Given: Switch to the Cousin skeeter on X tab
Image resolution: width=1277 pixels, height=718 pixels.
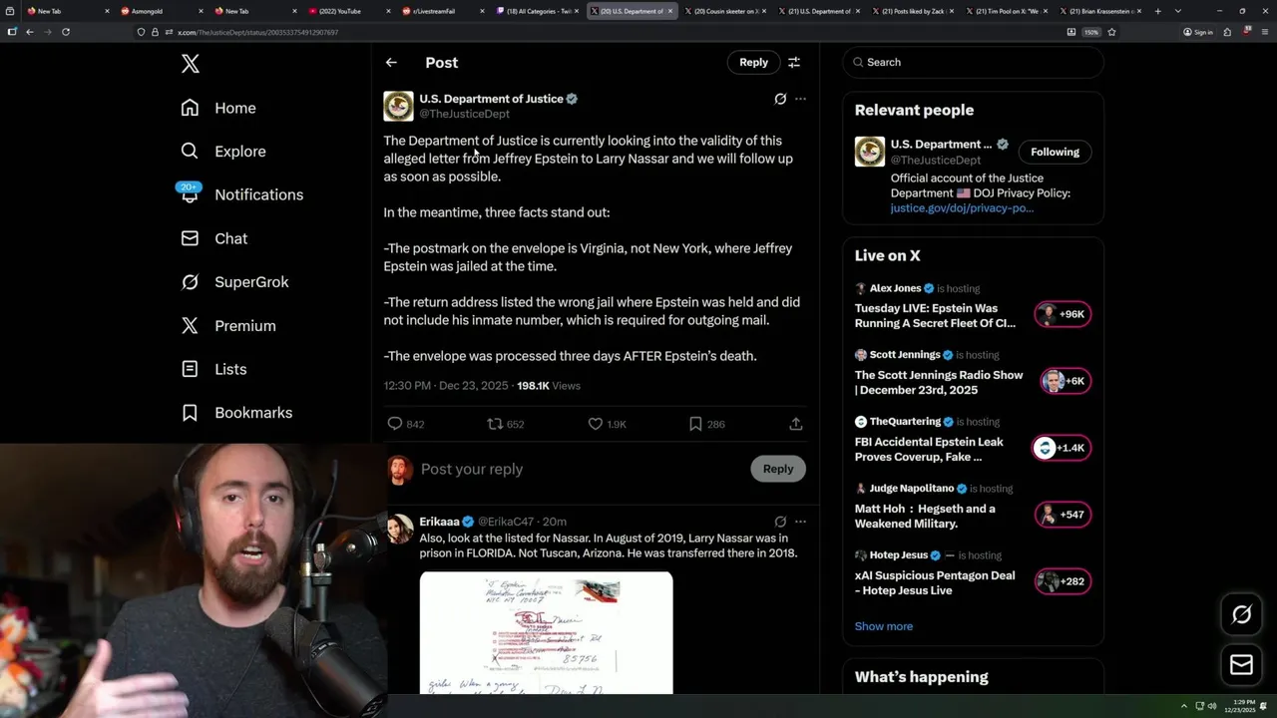Looking at the screenshot, I should (x=723, y=11).
